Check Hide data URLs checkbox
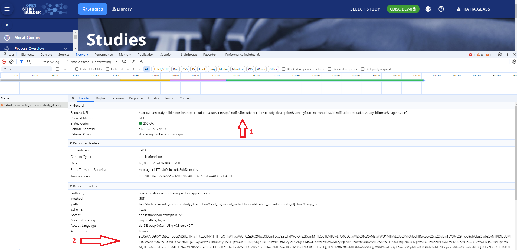 point(77,69)
